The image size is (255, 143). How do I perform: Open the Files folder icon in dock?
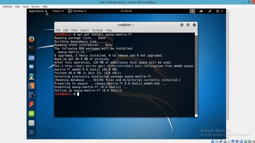click(31, 58)
